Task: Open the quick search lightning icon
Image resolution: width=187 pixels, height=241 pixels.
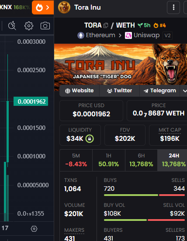Action: (x=12, y=25)
